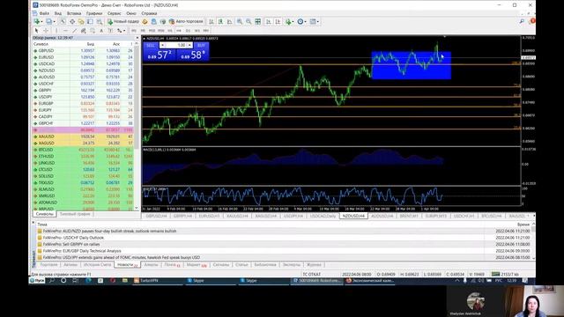Switch to the USDCAD,Daily chart tab
Screen dimensions: 564x317
click(x=323, y=216)
